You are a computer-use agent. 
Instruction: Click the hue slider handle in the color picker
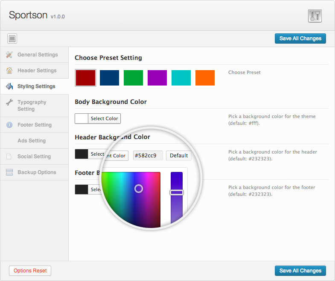click(177, 192)
